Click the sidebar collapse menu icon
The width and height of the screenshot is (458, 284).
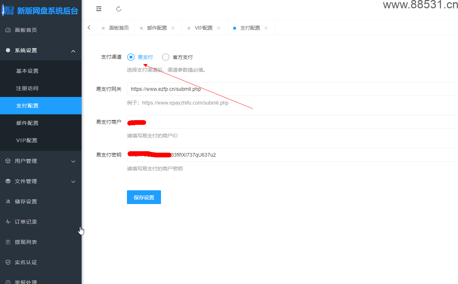pyautogui.click(x=99, y=9)
